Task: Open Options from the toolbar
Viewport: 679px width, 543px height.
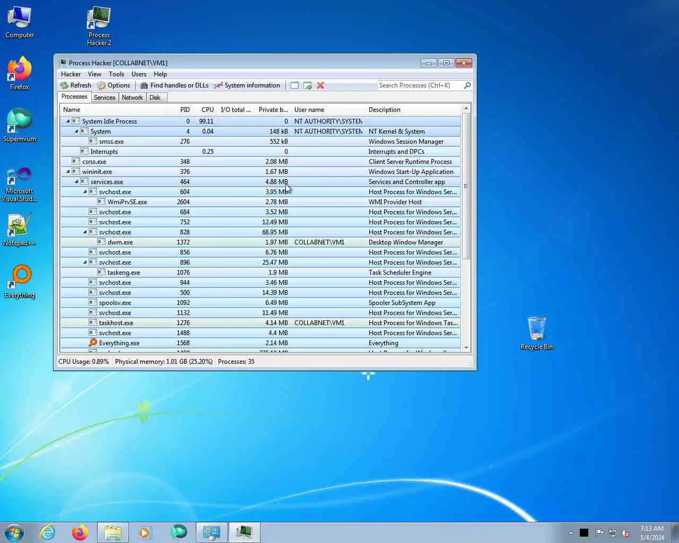Action: coord(114,85)
